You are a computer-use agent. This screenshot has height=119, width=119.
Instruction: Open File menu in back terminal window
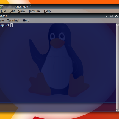coord(4,11)
